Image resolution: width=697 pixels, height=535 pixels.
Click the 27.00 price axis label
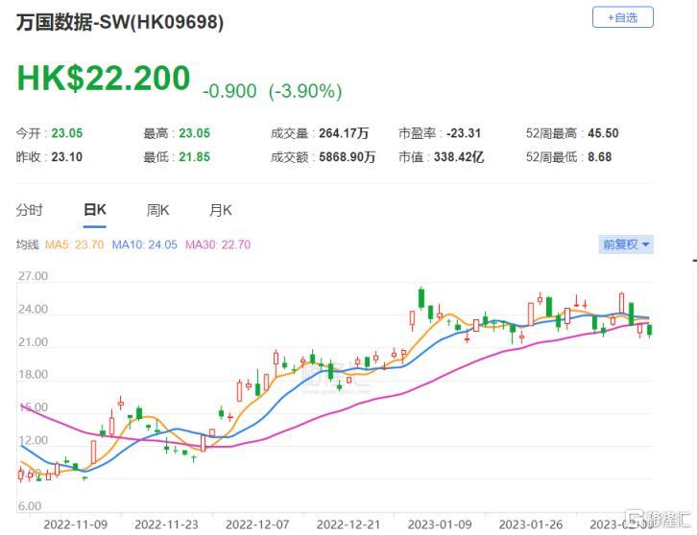click(33, 276)
